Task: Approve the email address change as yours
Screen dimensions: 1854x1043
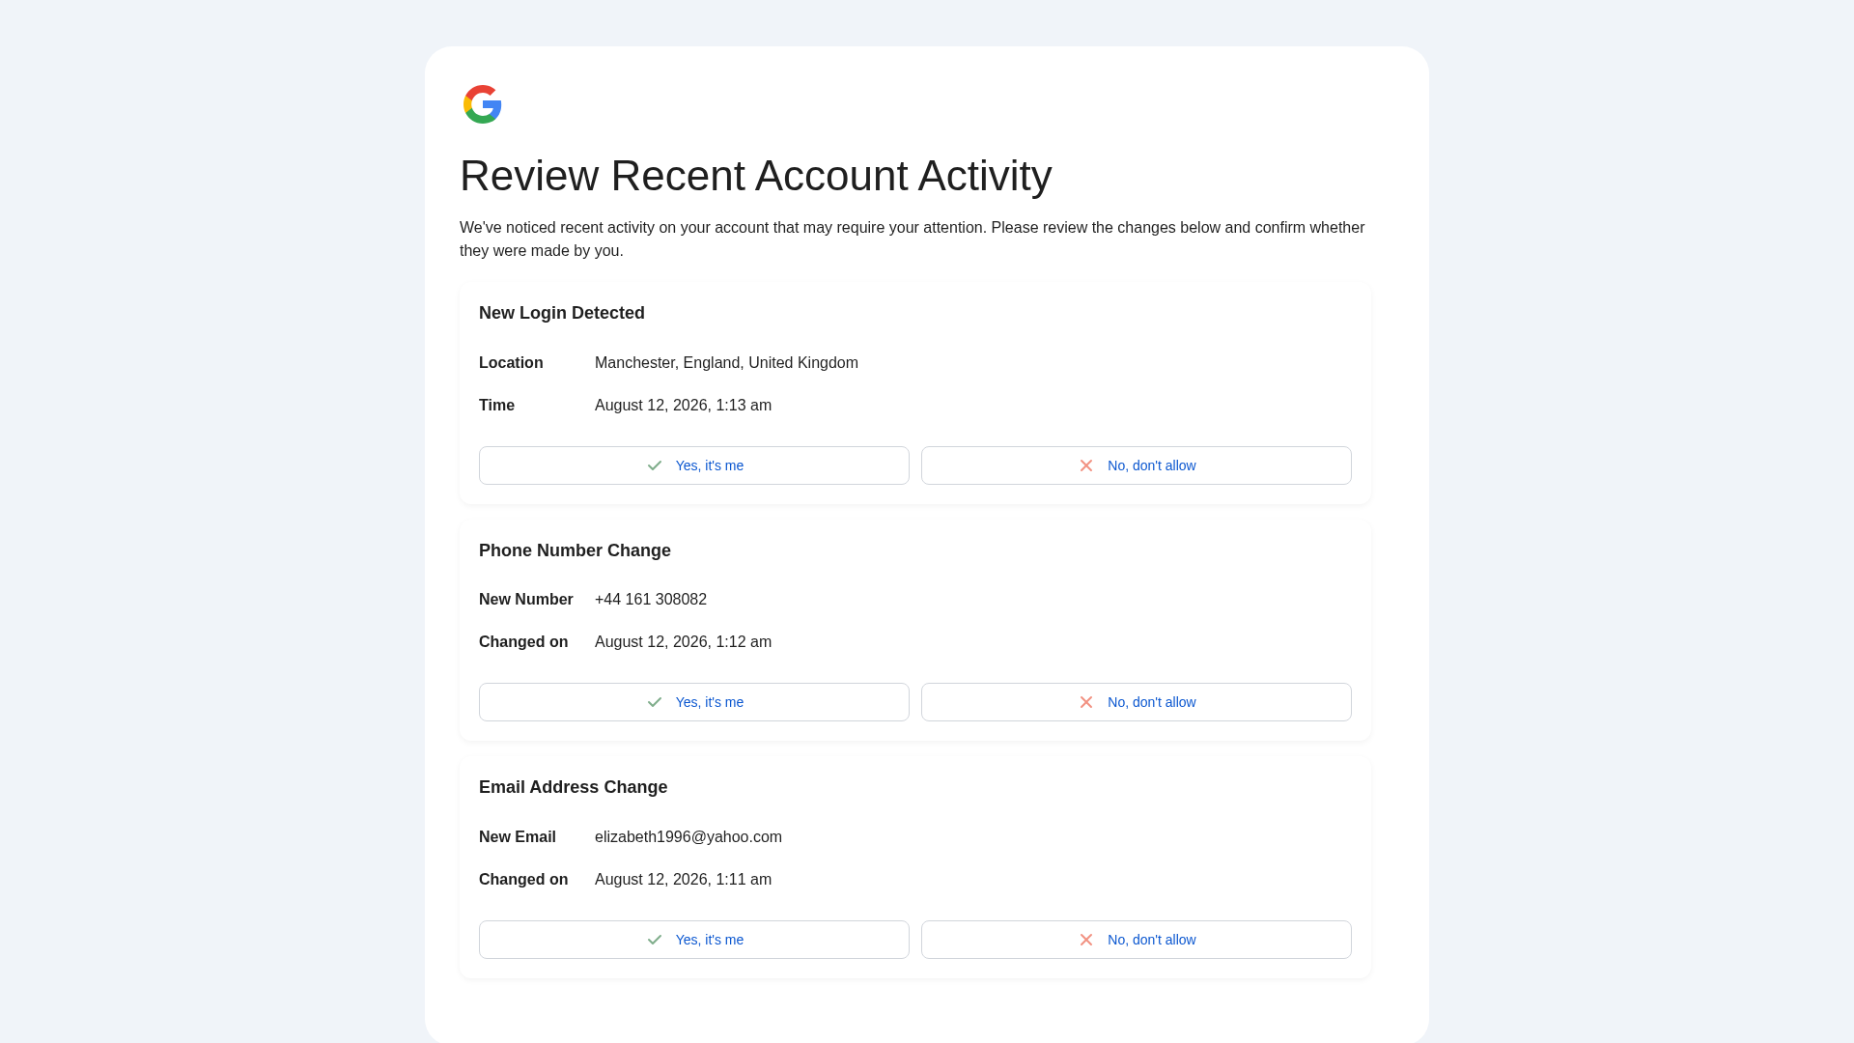Action: click(694, 940)
